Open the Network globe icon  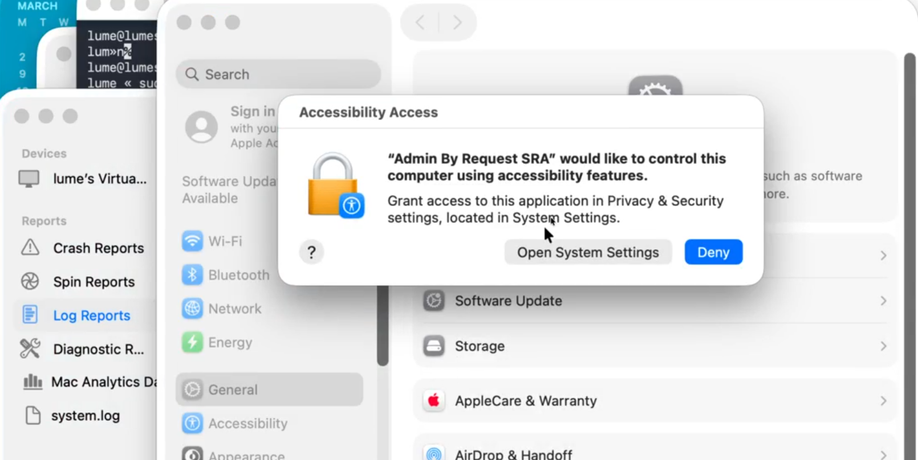coord(192,309)
